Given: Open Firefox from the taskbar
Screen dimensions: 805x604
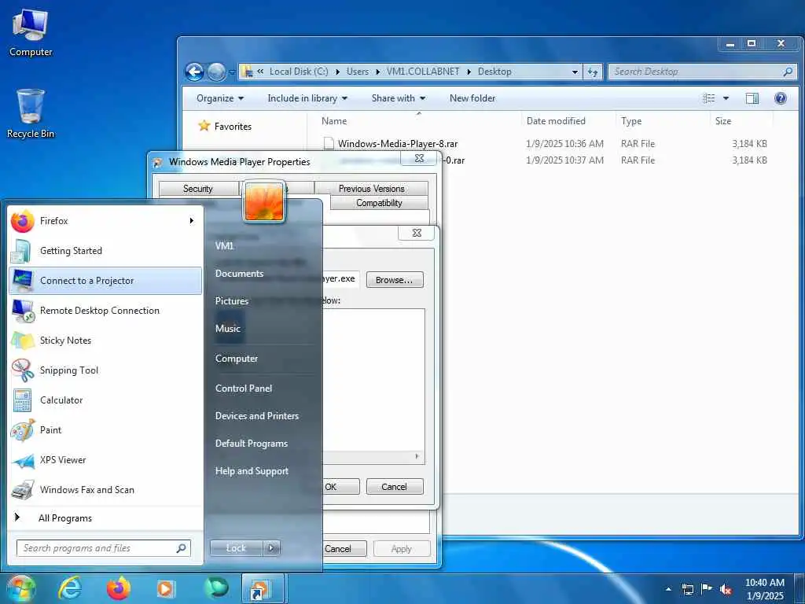Looking at the screenshot, I should [118, 588].
